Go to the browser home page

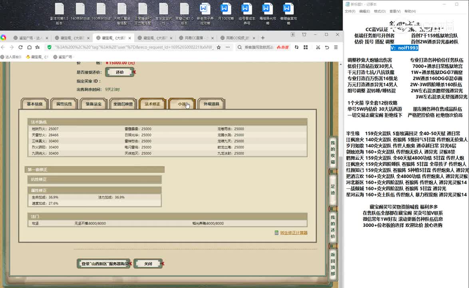(29, 47)
